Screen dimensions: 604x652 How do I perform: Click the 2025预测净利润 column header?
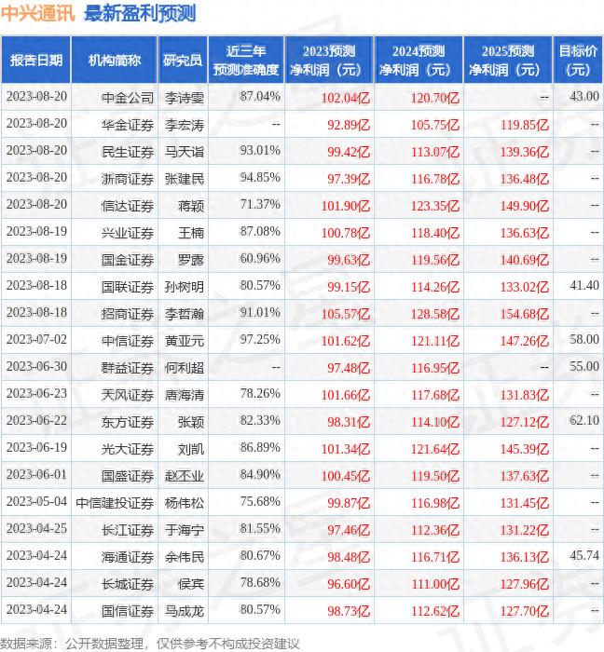(x=508, y=61)
